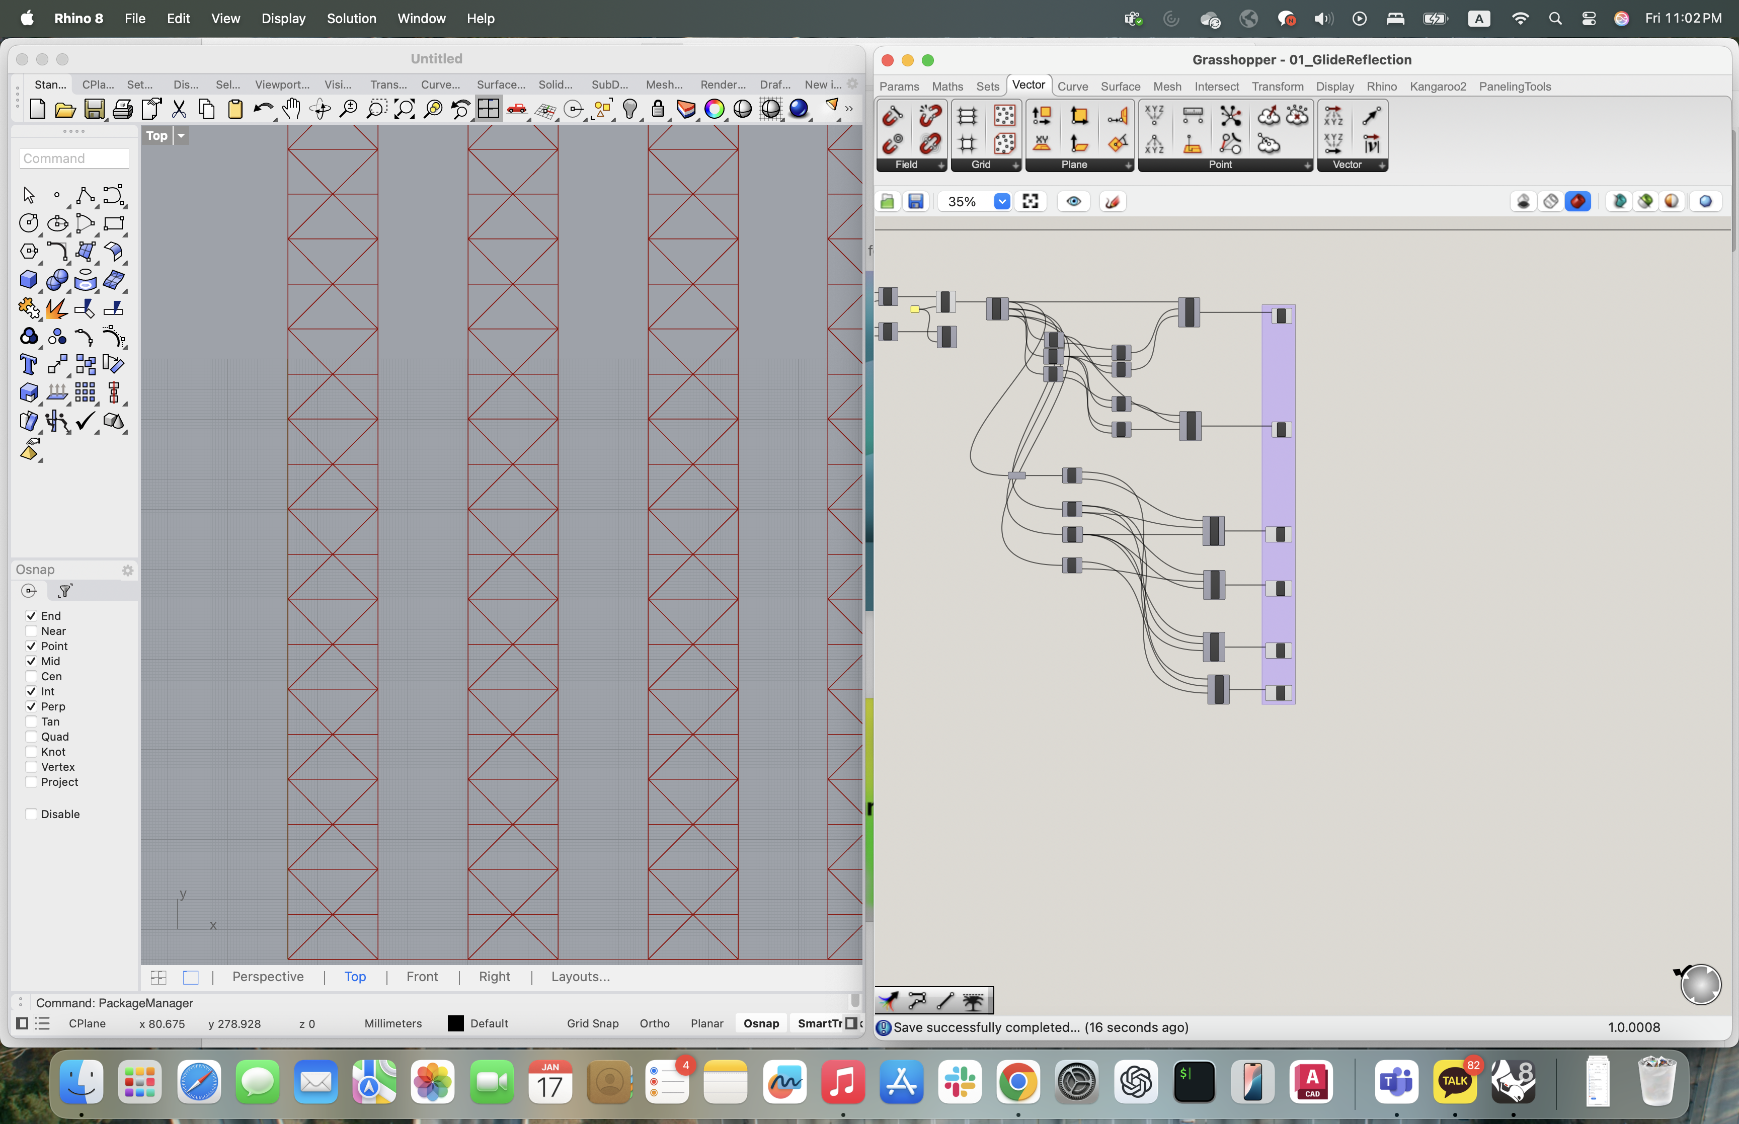The image size is (1739, 1124).
Task: Click the Default layer black color swatch
Action: pyautogui.click(x=455, y=1023)
